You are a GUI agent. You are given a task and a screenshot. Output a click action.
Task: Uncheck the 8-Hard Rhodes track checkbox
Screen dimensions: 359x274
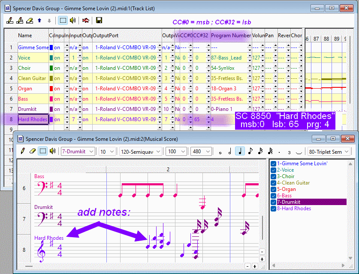pos(273,208)
